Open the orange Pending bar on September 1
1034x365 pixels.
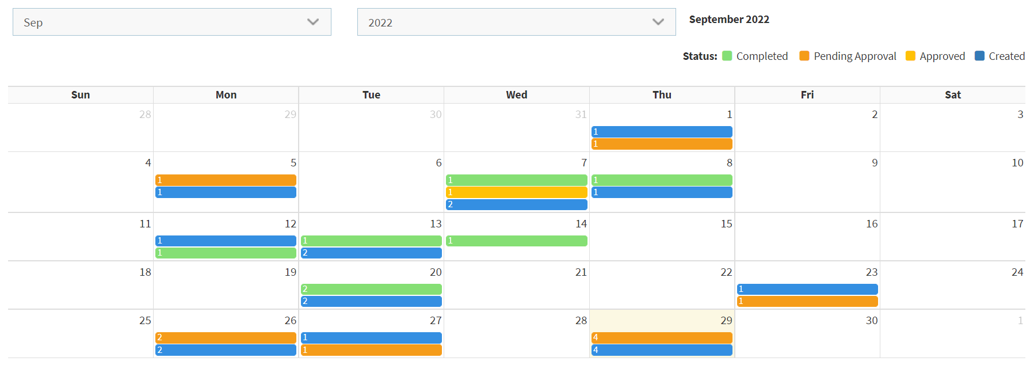tap(662, 144)
